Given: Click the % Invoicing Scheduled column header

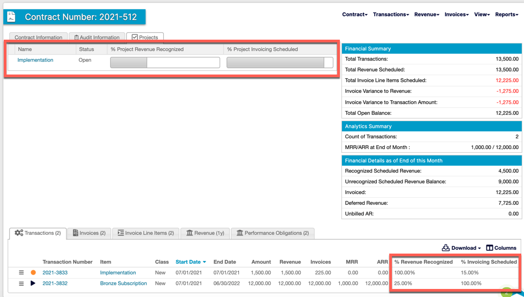Looking at the screenshot, I should click(489, 262).
